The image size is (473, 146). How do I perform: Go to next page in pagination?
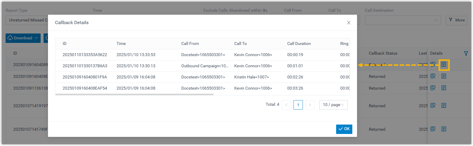click(x=310, y=105)
